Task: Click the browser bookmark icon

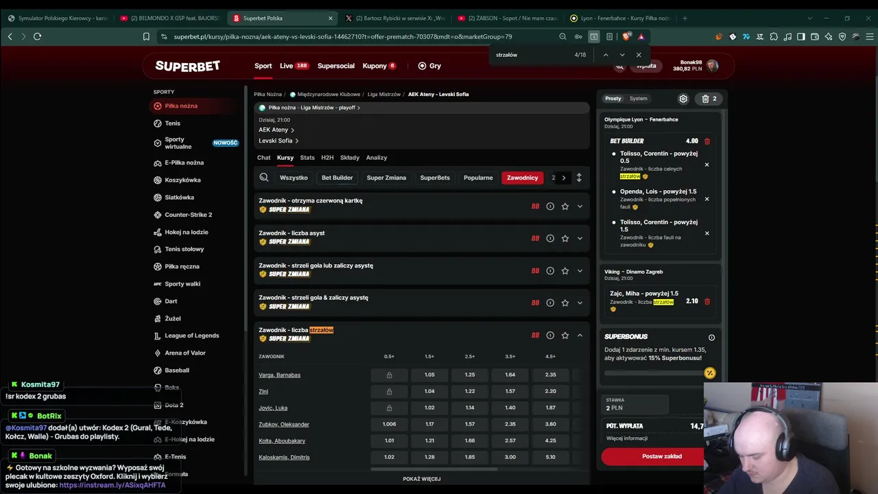Action: 146,36
